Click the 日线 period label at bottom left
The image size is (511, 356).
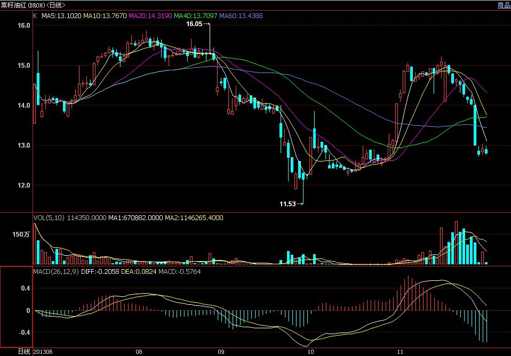[24, 352]
